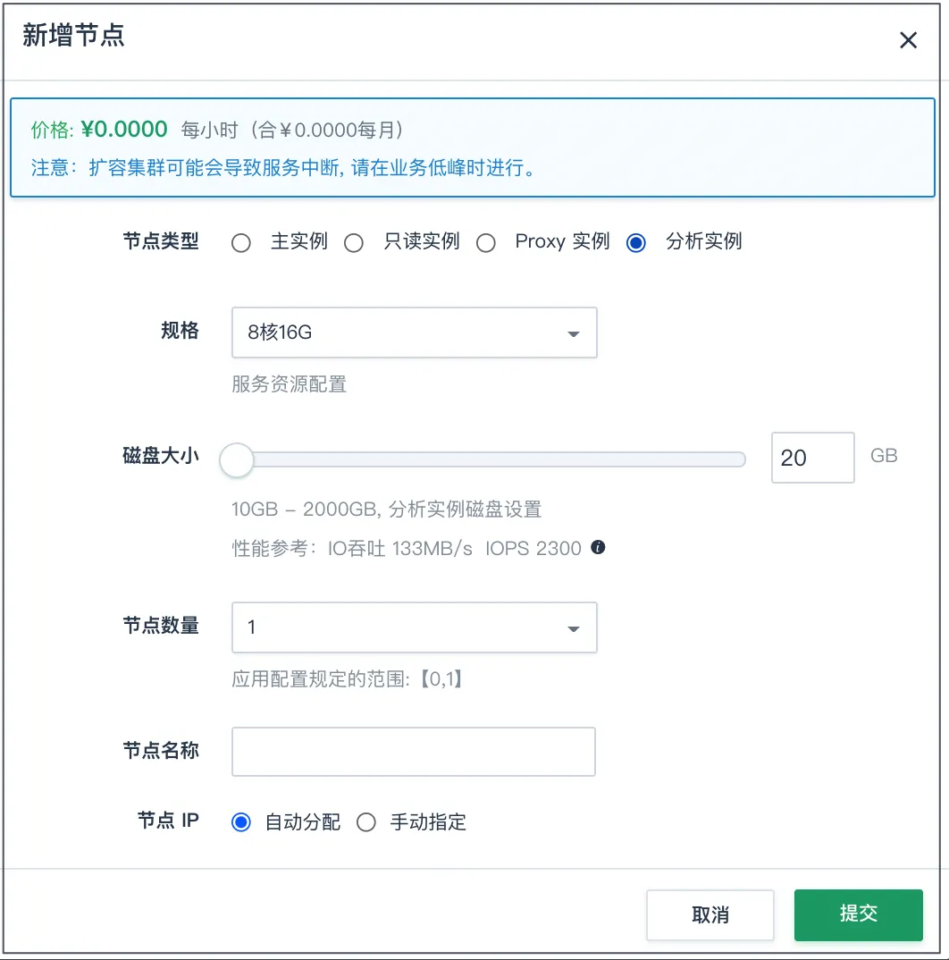Click the 取消 button
Viewport: 949px width, 960px height.
click(x=710, y=914)
